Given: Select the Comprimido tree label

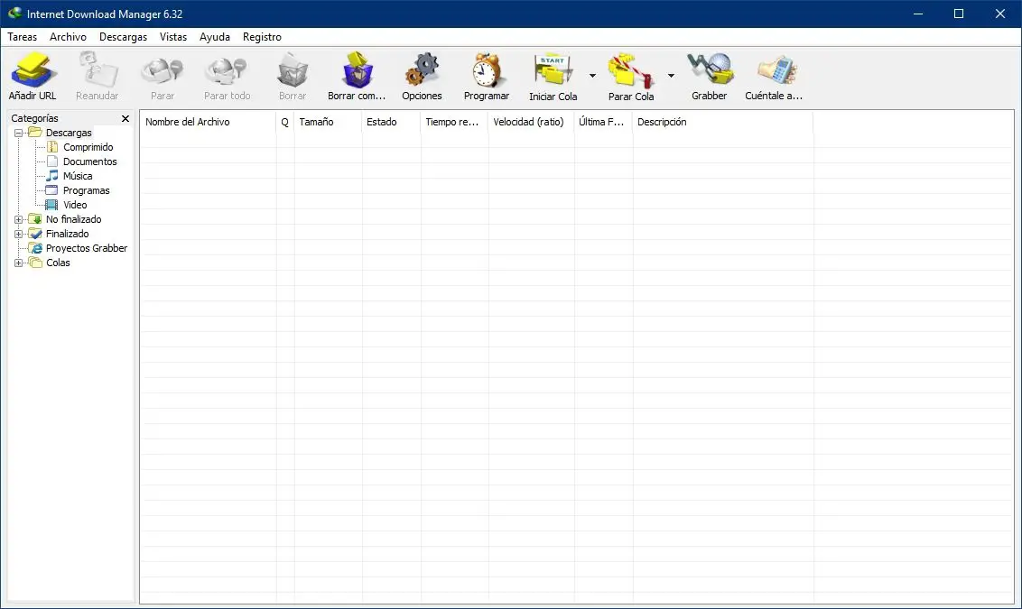Looking at the screenshot, I should (x=88, y=147).
